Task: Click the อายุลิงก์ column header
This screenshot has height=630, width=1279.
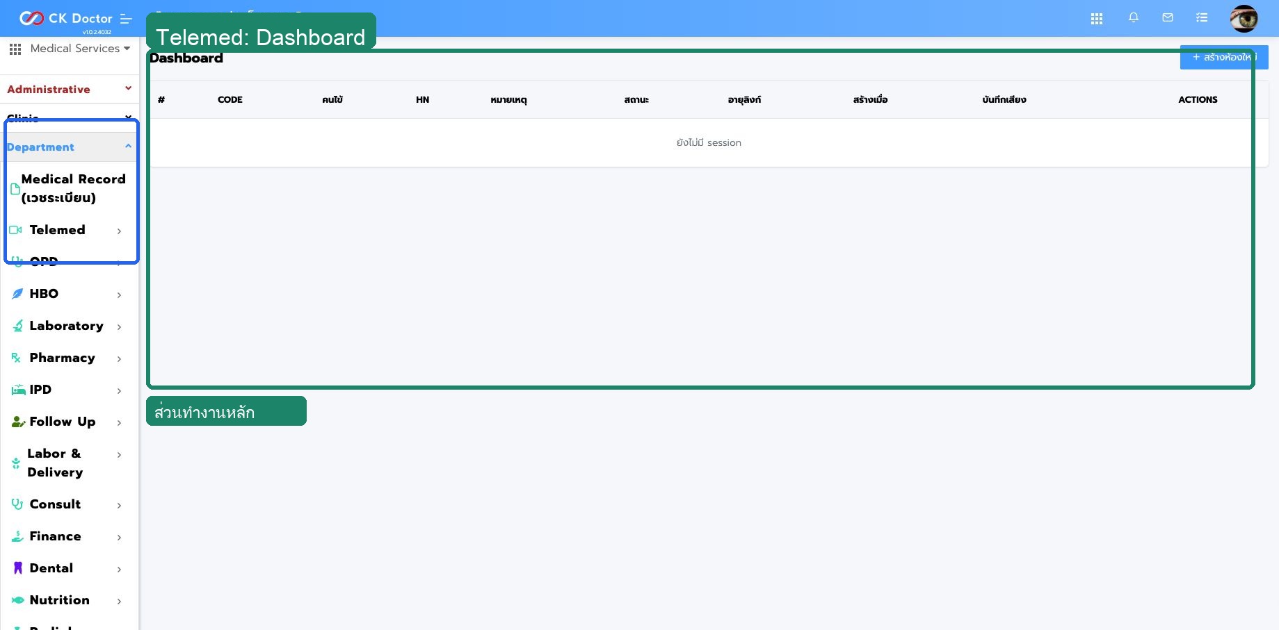Action: click(744, 100)
